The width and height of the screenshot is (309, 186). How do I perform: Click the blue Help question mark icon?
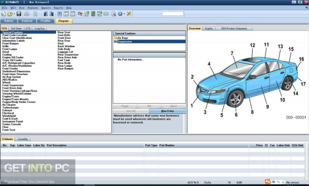click(x=120, y=14)
